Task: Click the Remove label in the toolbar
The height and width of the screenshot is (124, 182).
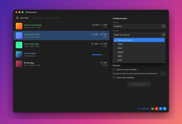Action: click(x=39, y=18)
